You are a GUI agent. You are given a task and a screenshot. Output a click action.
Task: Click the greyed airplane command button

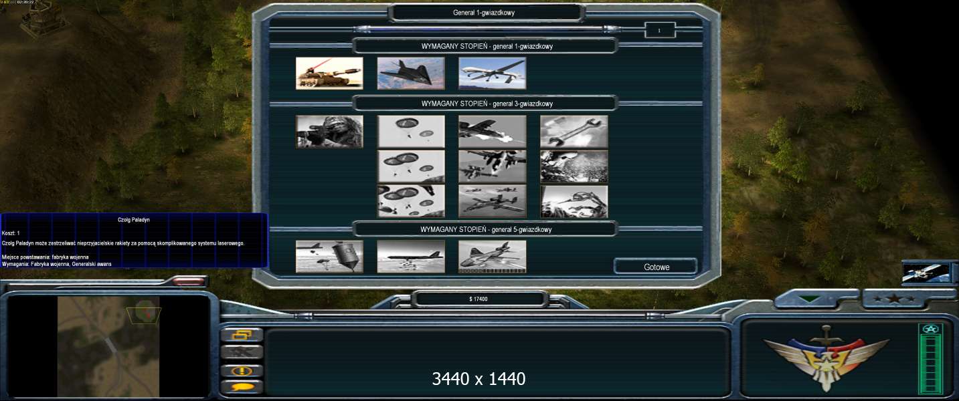click(x=242, y=352)
